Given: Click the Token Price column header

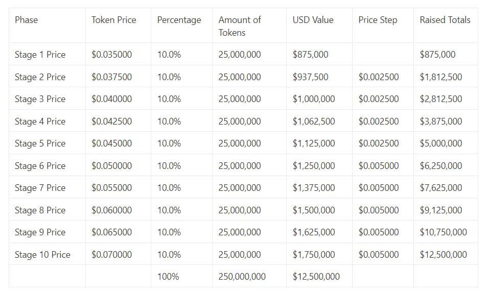Looking at the screenshot, I should tap(113, 20).
